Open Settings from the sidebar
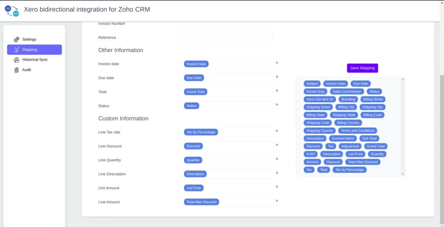This screenshot has width=444, height=227. pos(35,39)
